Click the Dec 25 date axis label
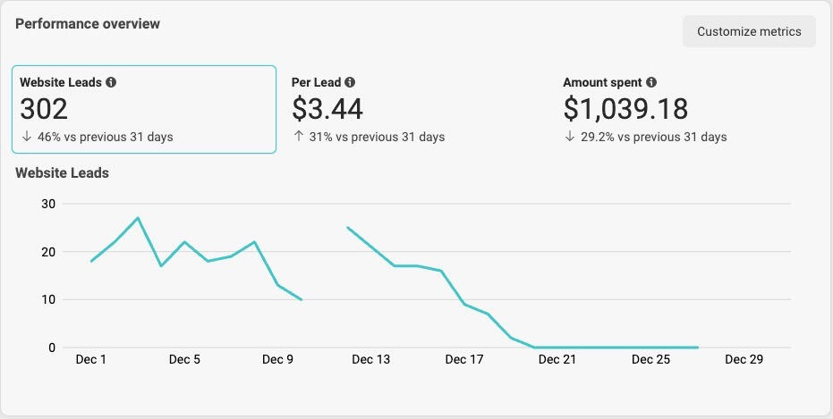This screenshot has height=419, width=833. [650, 360]
